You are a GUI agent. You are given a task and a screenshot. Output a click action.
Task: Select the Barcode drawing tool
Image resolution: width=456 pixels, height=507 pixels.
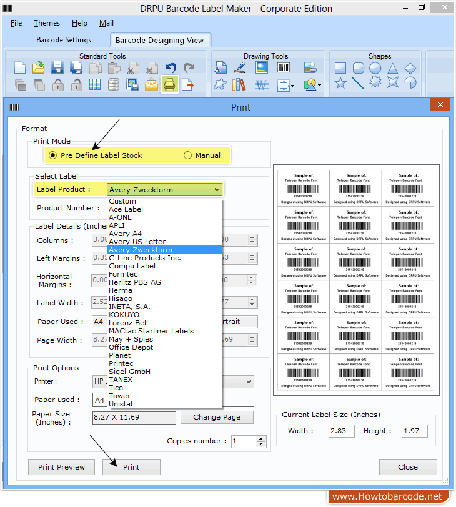click(x=284, y=68)
